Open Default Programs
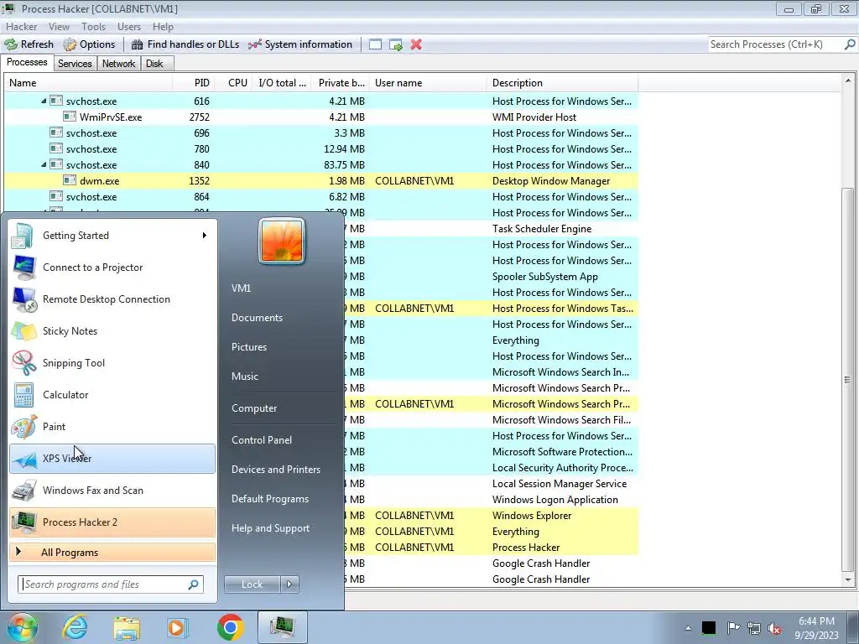Viewport: 859px width, 644px height. click(x=270, y=499)
